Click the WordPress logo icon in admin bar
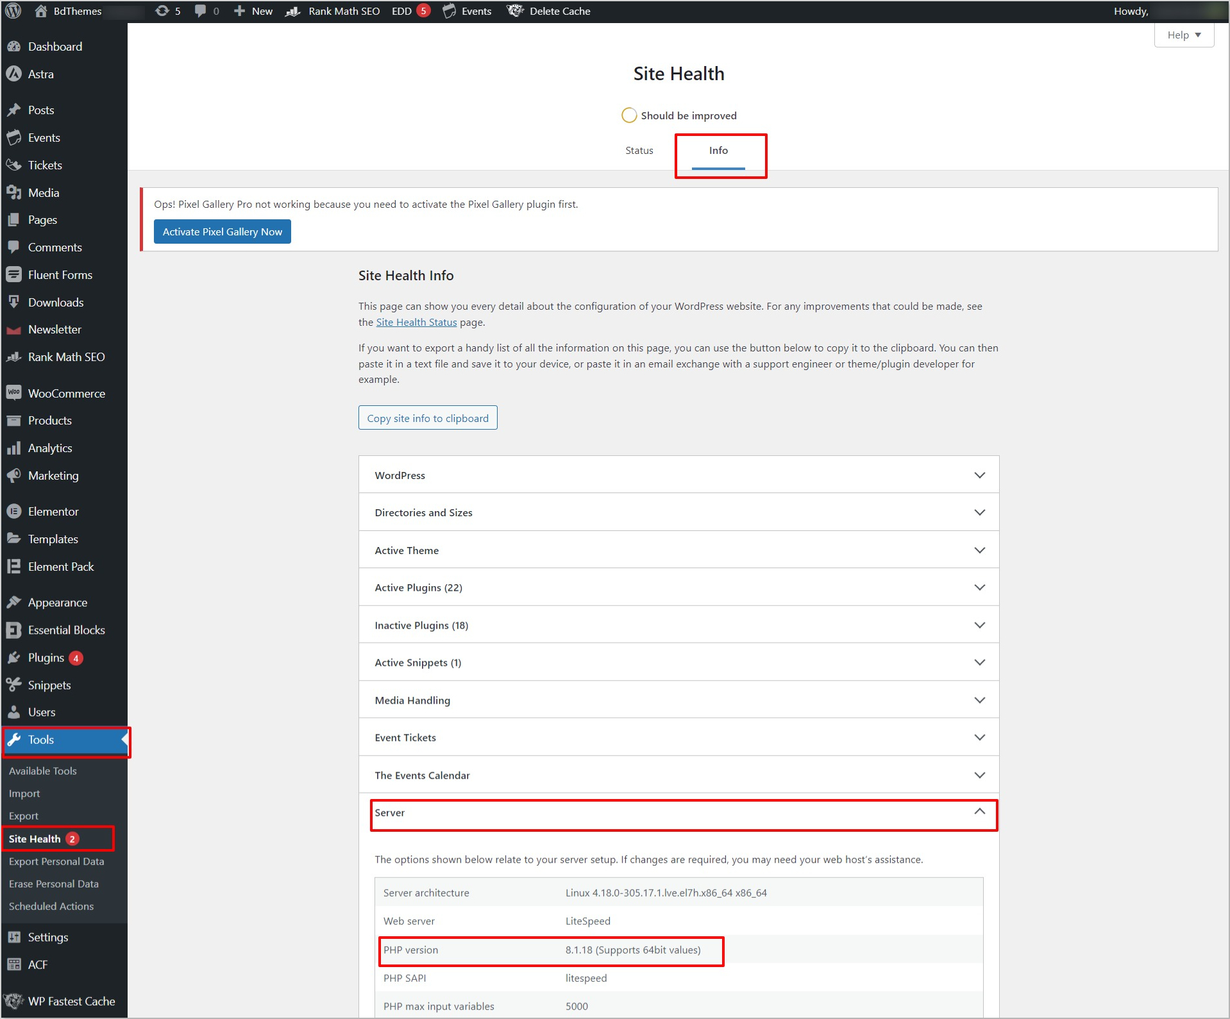 (x=13, y=11)
